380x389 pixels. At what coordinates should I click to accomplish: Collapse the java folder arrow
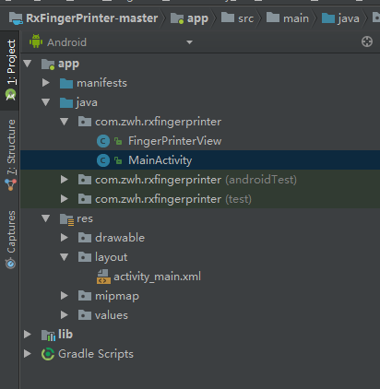(46, 102)
